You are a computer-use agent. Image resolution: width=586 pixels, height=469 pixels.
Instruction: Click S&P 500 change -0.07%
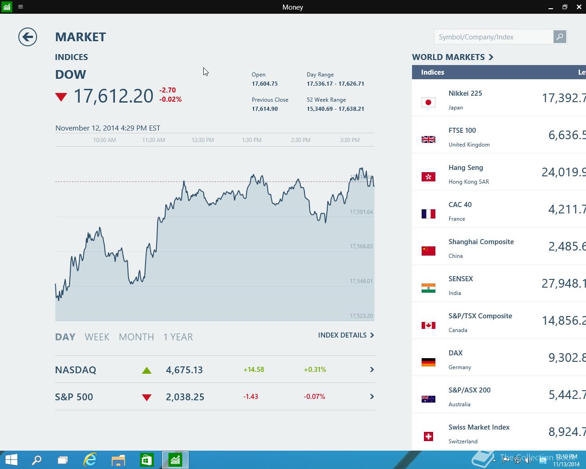[315, 397]
